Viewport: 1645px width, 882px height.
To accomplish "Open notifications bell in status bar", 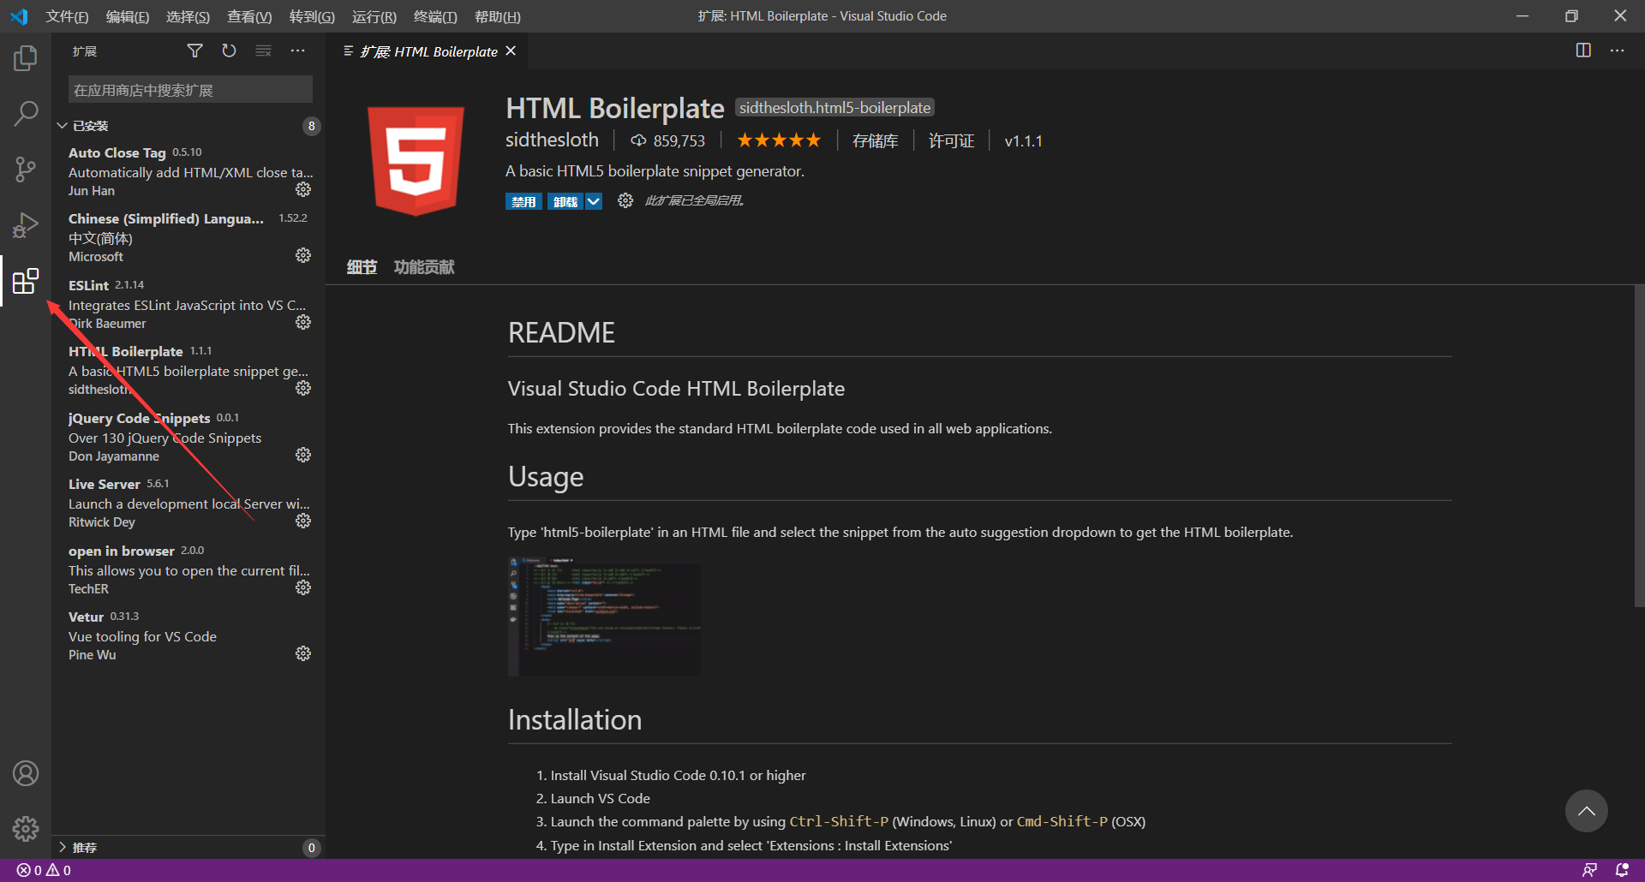I will pos(1622,870).
